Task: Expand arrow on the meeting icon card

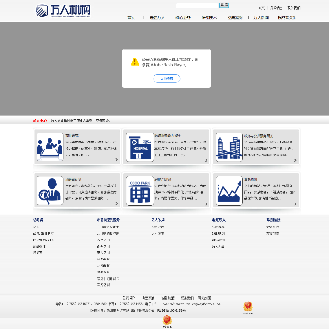Action: tap(116, 160)
